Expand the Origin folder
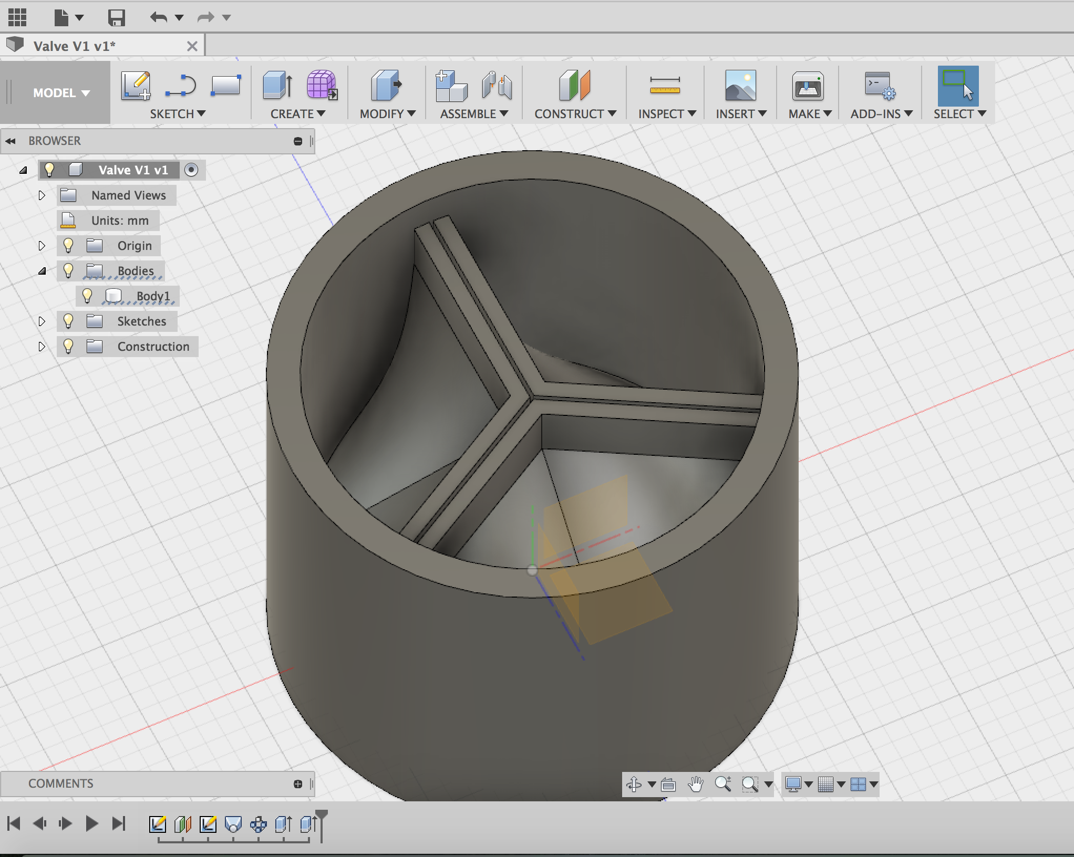Viewport: 1074px width, 857px height. (x=42, y=246)
